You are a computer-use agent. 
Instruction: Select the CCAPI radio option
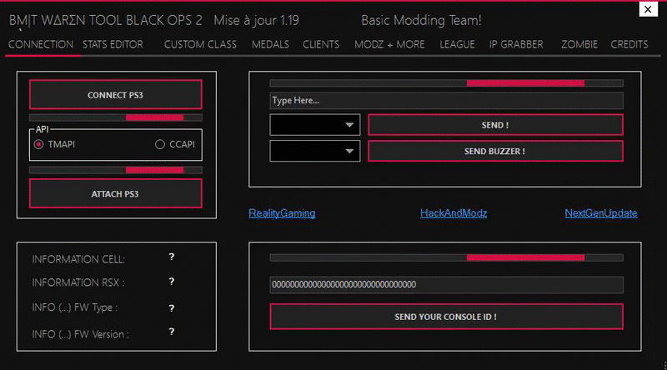(x=175, y=144)
